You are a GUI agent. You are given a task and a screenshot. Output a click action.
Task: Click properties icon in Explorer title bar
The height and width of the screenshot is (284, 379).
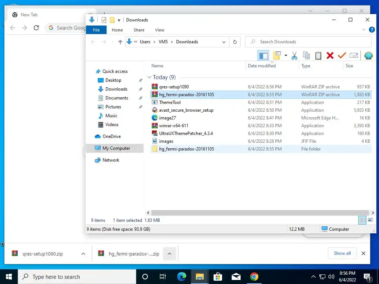click(x=104, y=20)
